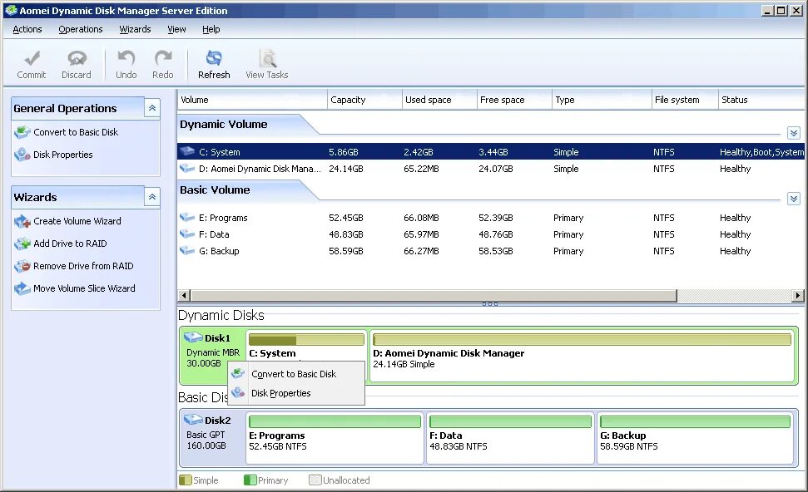
Task: Launch the Create Volume Wizard link
Action: click(x=77, y=221)
